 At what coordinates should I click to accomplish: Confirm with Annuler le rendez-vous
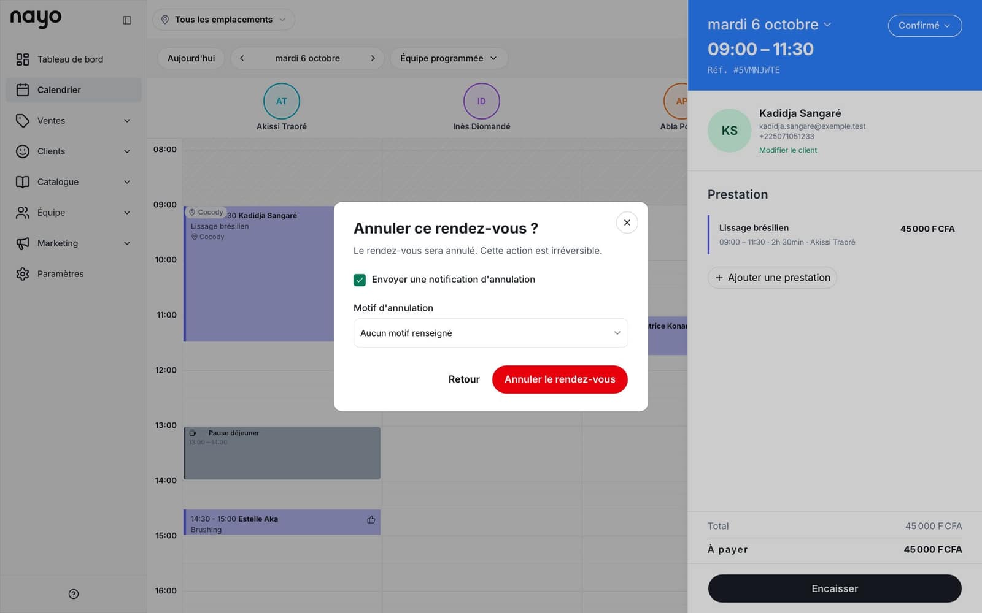560,379
